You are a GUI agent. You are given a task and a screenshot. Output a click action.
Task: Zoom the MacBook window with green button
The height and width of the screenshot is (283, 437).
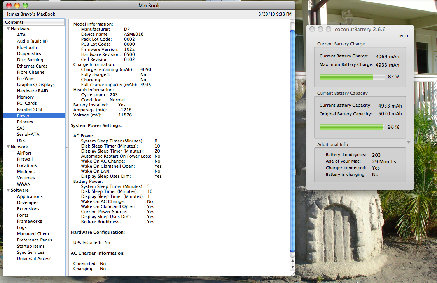click(x=25, y=5)
